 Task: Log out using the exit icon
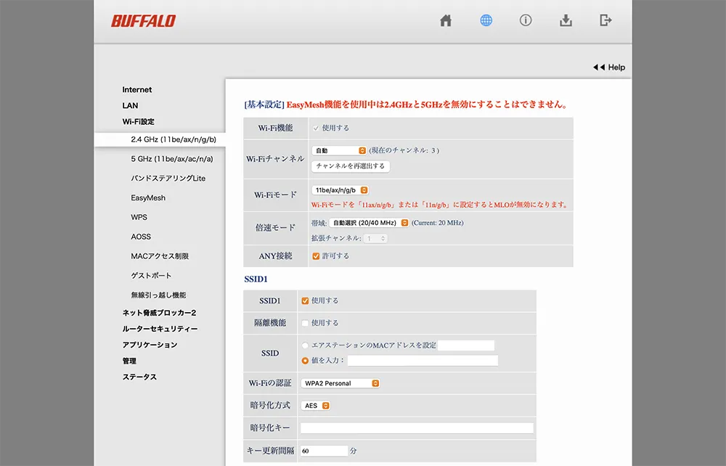(605, 20)
